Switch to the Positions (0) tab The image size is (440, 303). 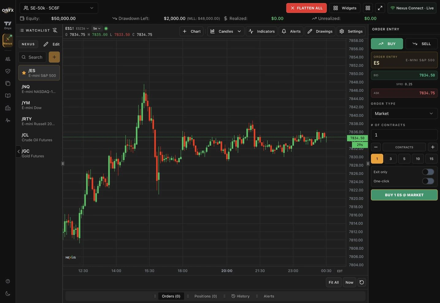point(206,296)
